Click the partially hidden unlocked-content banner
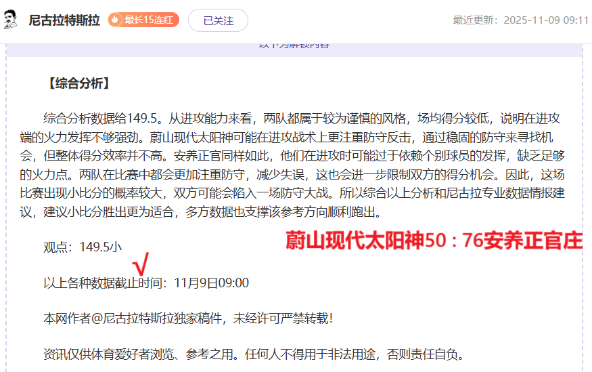This screenshot has height=372, width=592. click(x=294, y=46)
